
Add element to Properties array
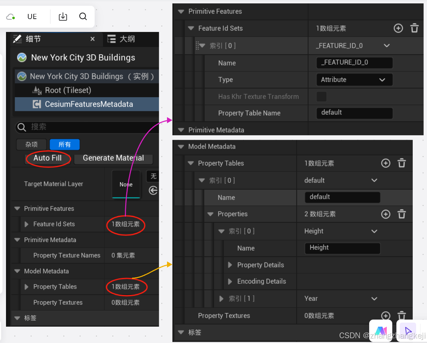(385, 214)
